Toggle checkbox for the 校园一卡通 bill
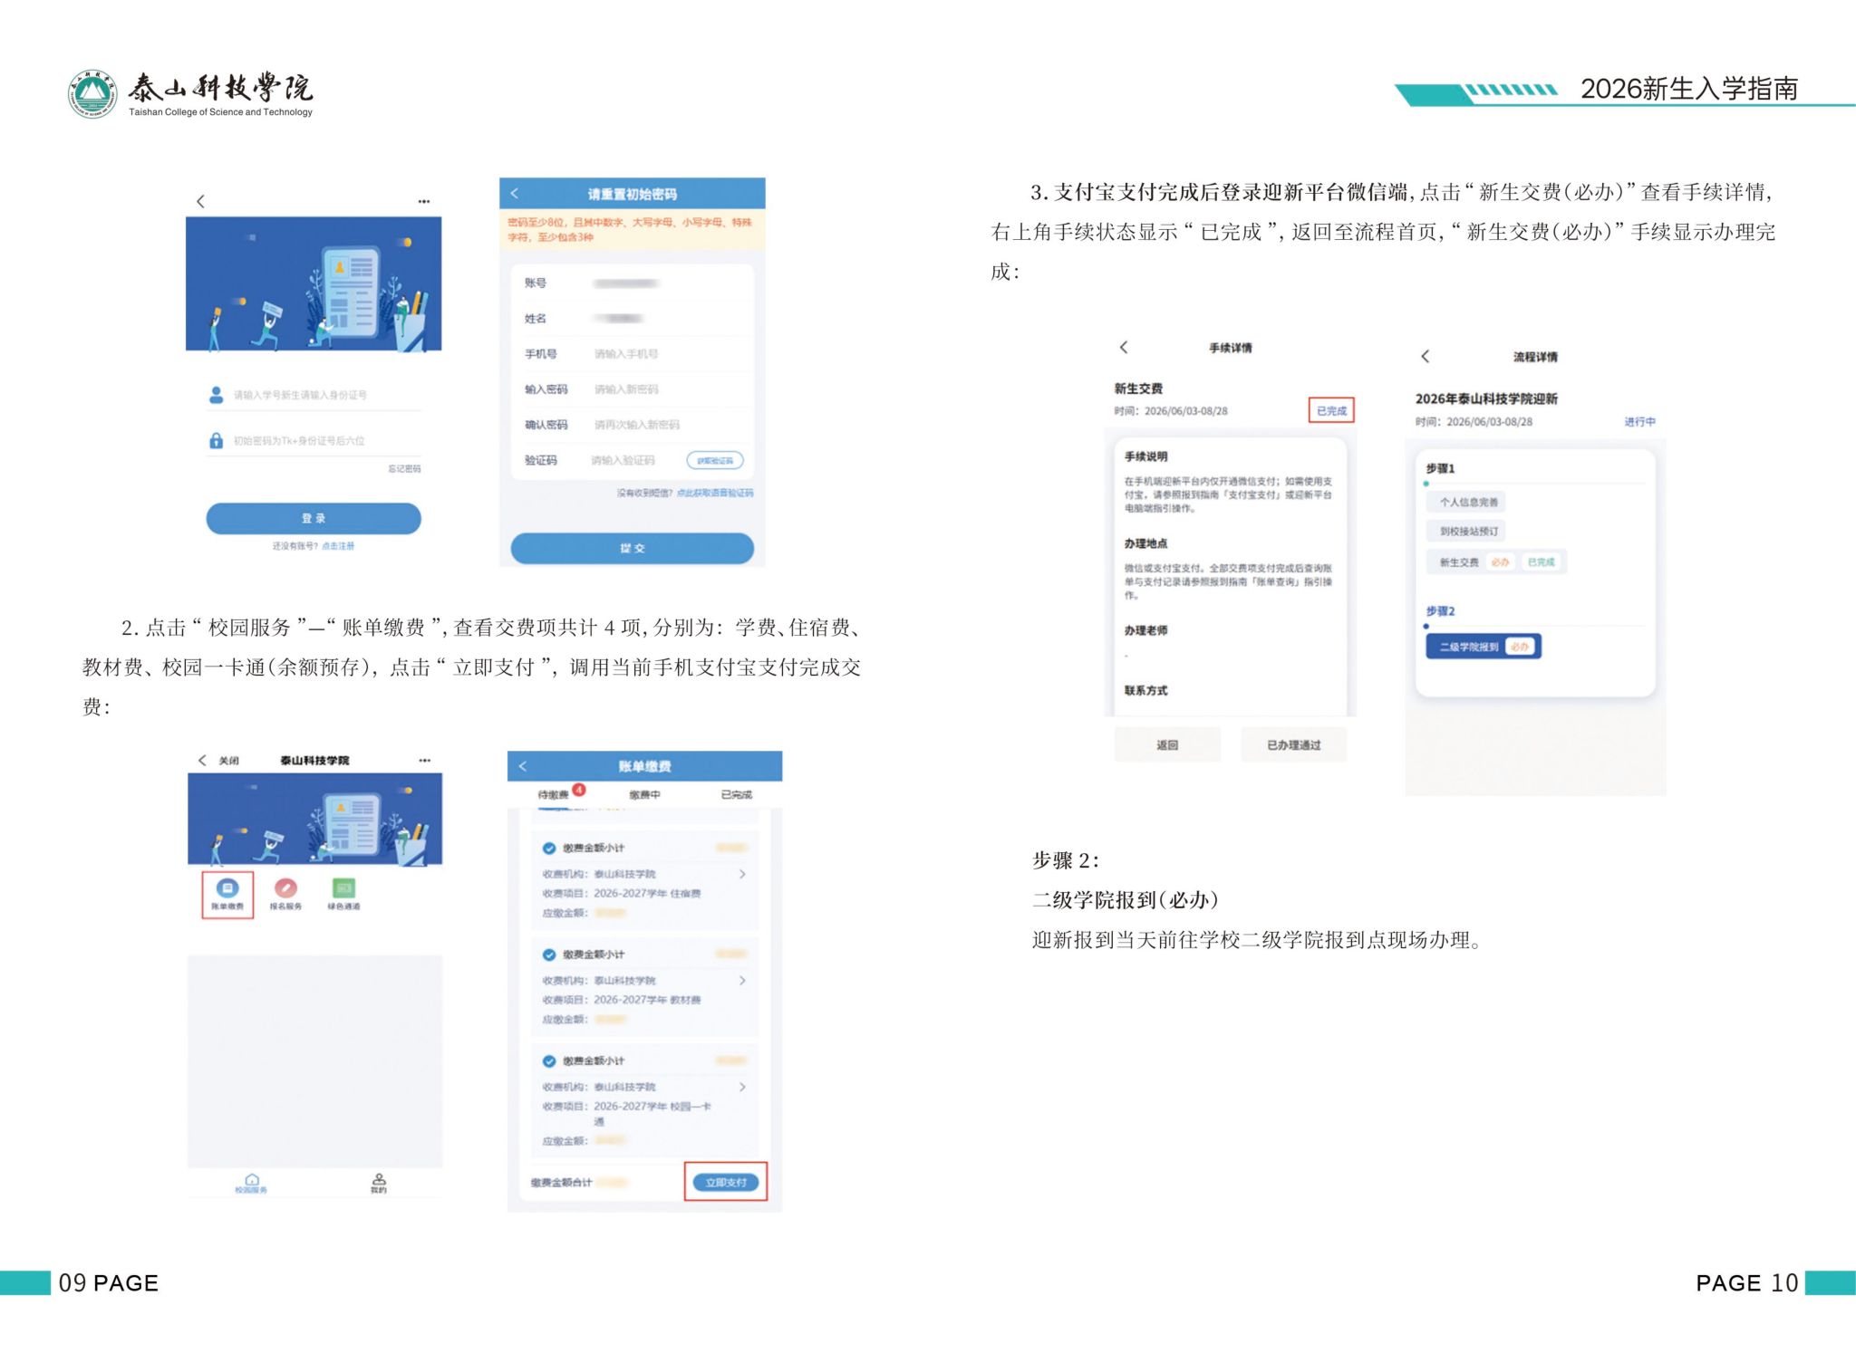1856x1353 pixels. click(548, 1061)
